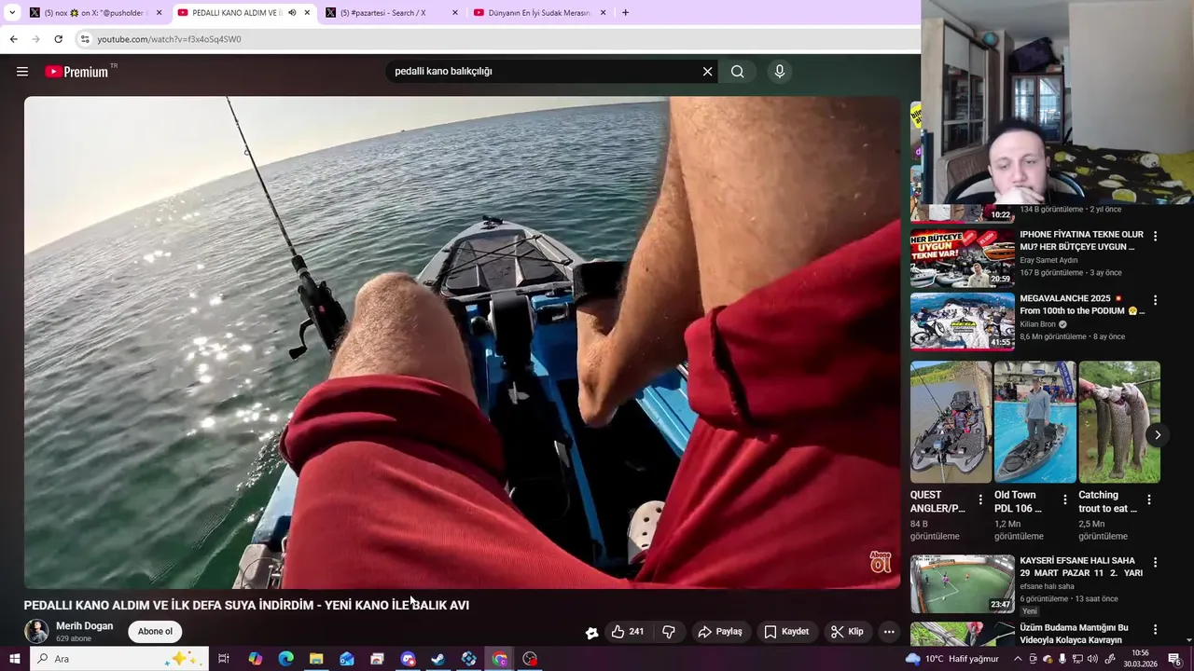Reload the page in browser toolbar
Image resolution: width=1194 pixels, height=671 pixels.
click(58, 39)
